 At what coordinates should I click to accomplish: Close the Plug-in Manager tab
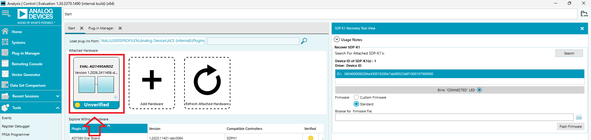point(120,28)
